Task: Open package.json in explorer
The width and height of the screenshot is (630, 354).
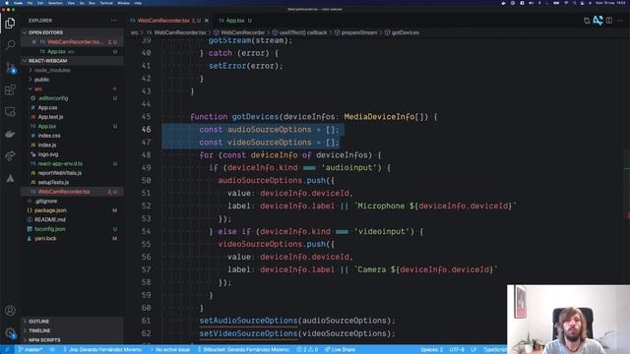Action: click(50, 210)
